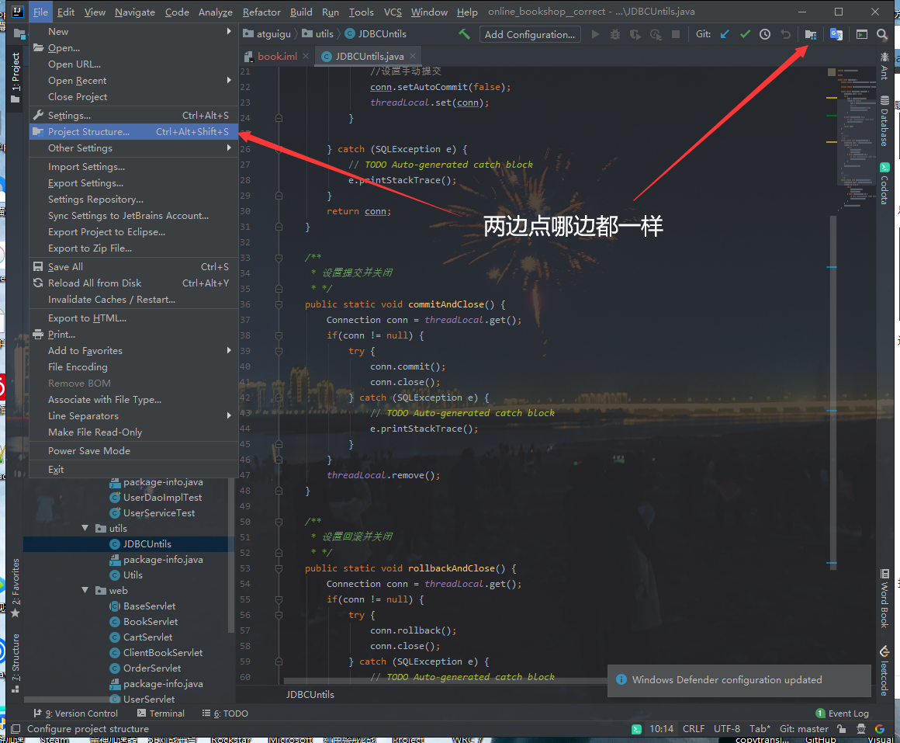Viewport: 900px width, 743px height.
Task: Open TODO tool window
Action: point(225,713)
